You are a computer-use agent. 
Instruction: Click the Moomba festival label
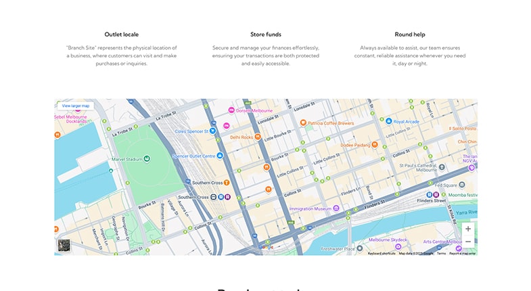[463, 195]
